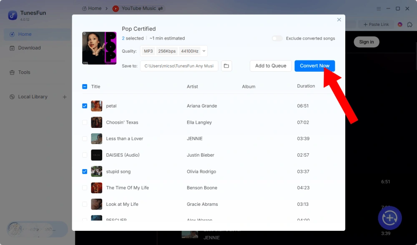Click the Choosin' Texas thumbnail
Image resolution: width=417 pixels, height=245 pixels.
97,122
